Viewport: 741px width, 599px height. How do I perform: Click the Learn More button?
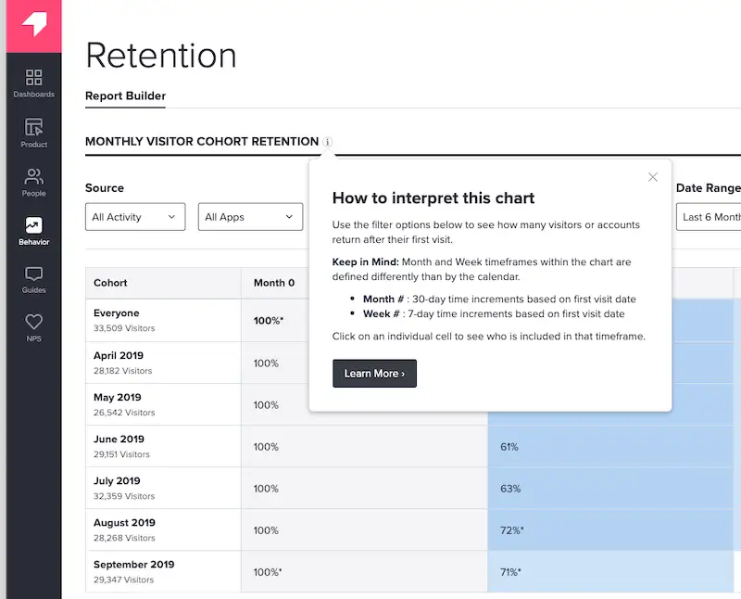[x=374, y=374]
